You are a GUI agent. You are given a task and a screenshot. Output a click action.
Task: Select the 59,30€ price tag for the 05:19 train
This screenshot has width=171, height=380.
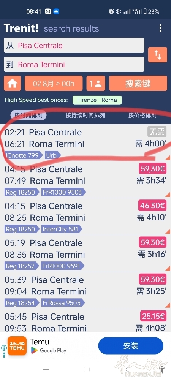152,242
